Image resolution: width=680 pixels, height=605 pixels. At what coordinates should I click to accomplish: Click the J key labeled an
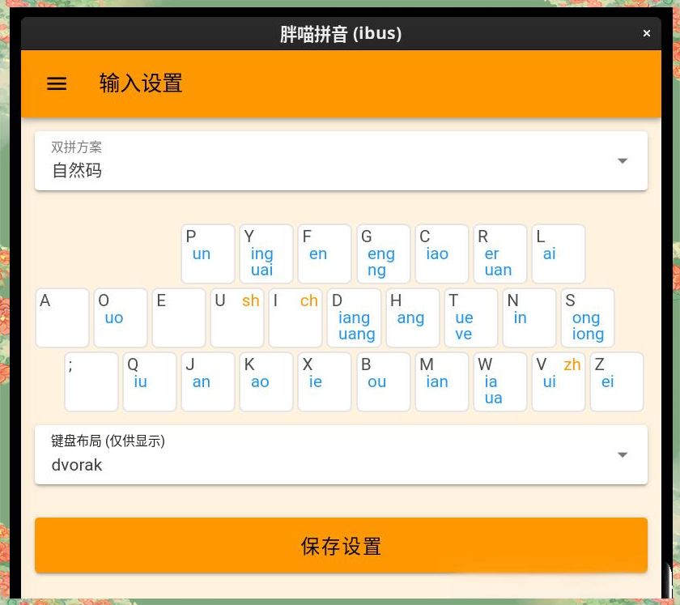(x=208, y=381)
